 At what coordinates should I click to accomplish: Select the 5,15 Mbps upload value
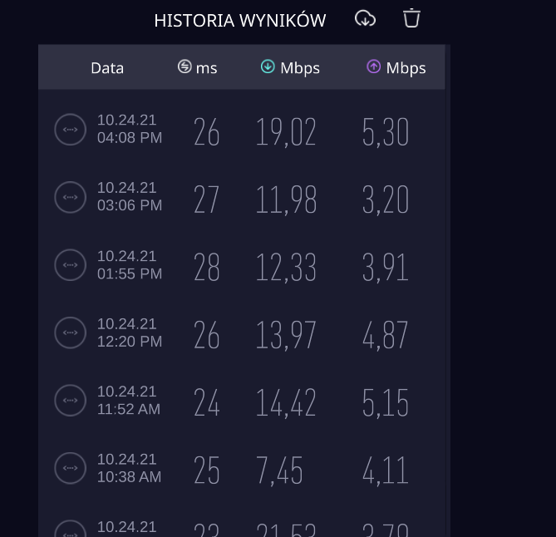pyautogui.click(x=386, y=403)
